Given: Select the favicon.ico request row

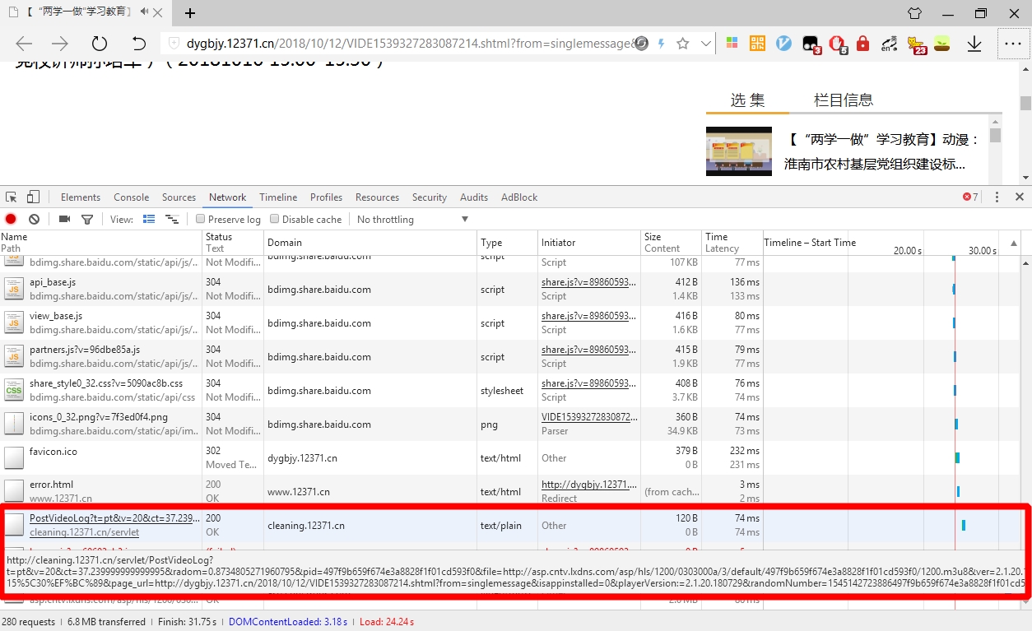Looking at the screenshot, I should (510, 457).
